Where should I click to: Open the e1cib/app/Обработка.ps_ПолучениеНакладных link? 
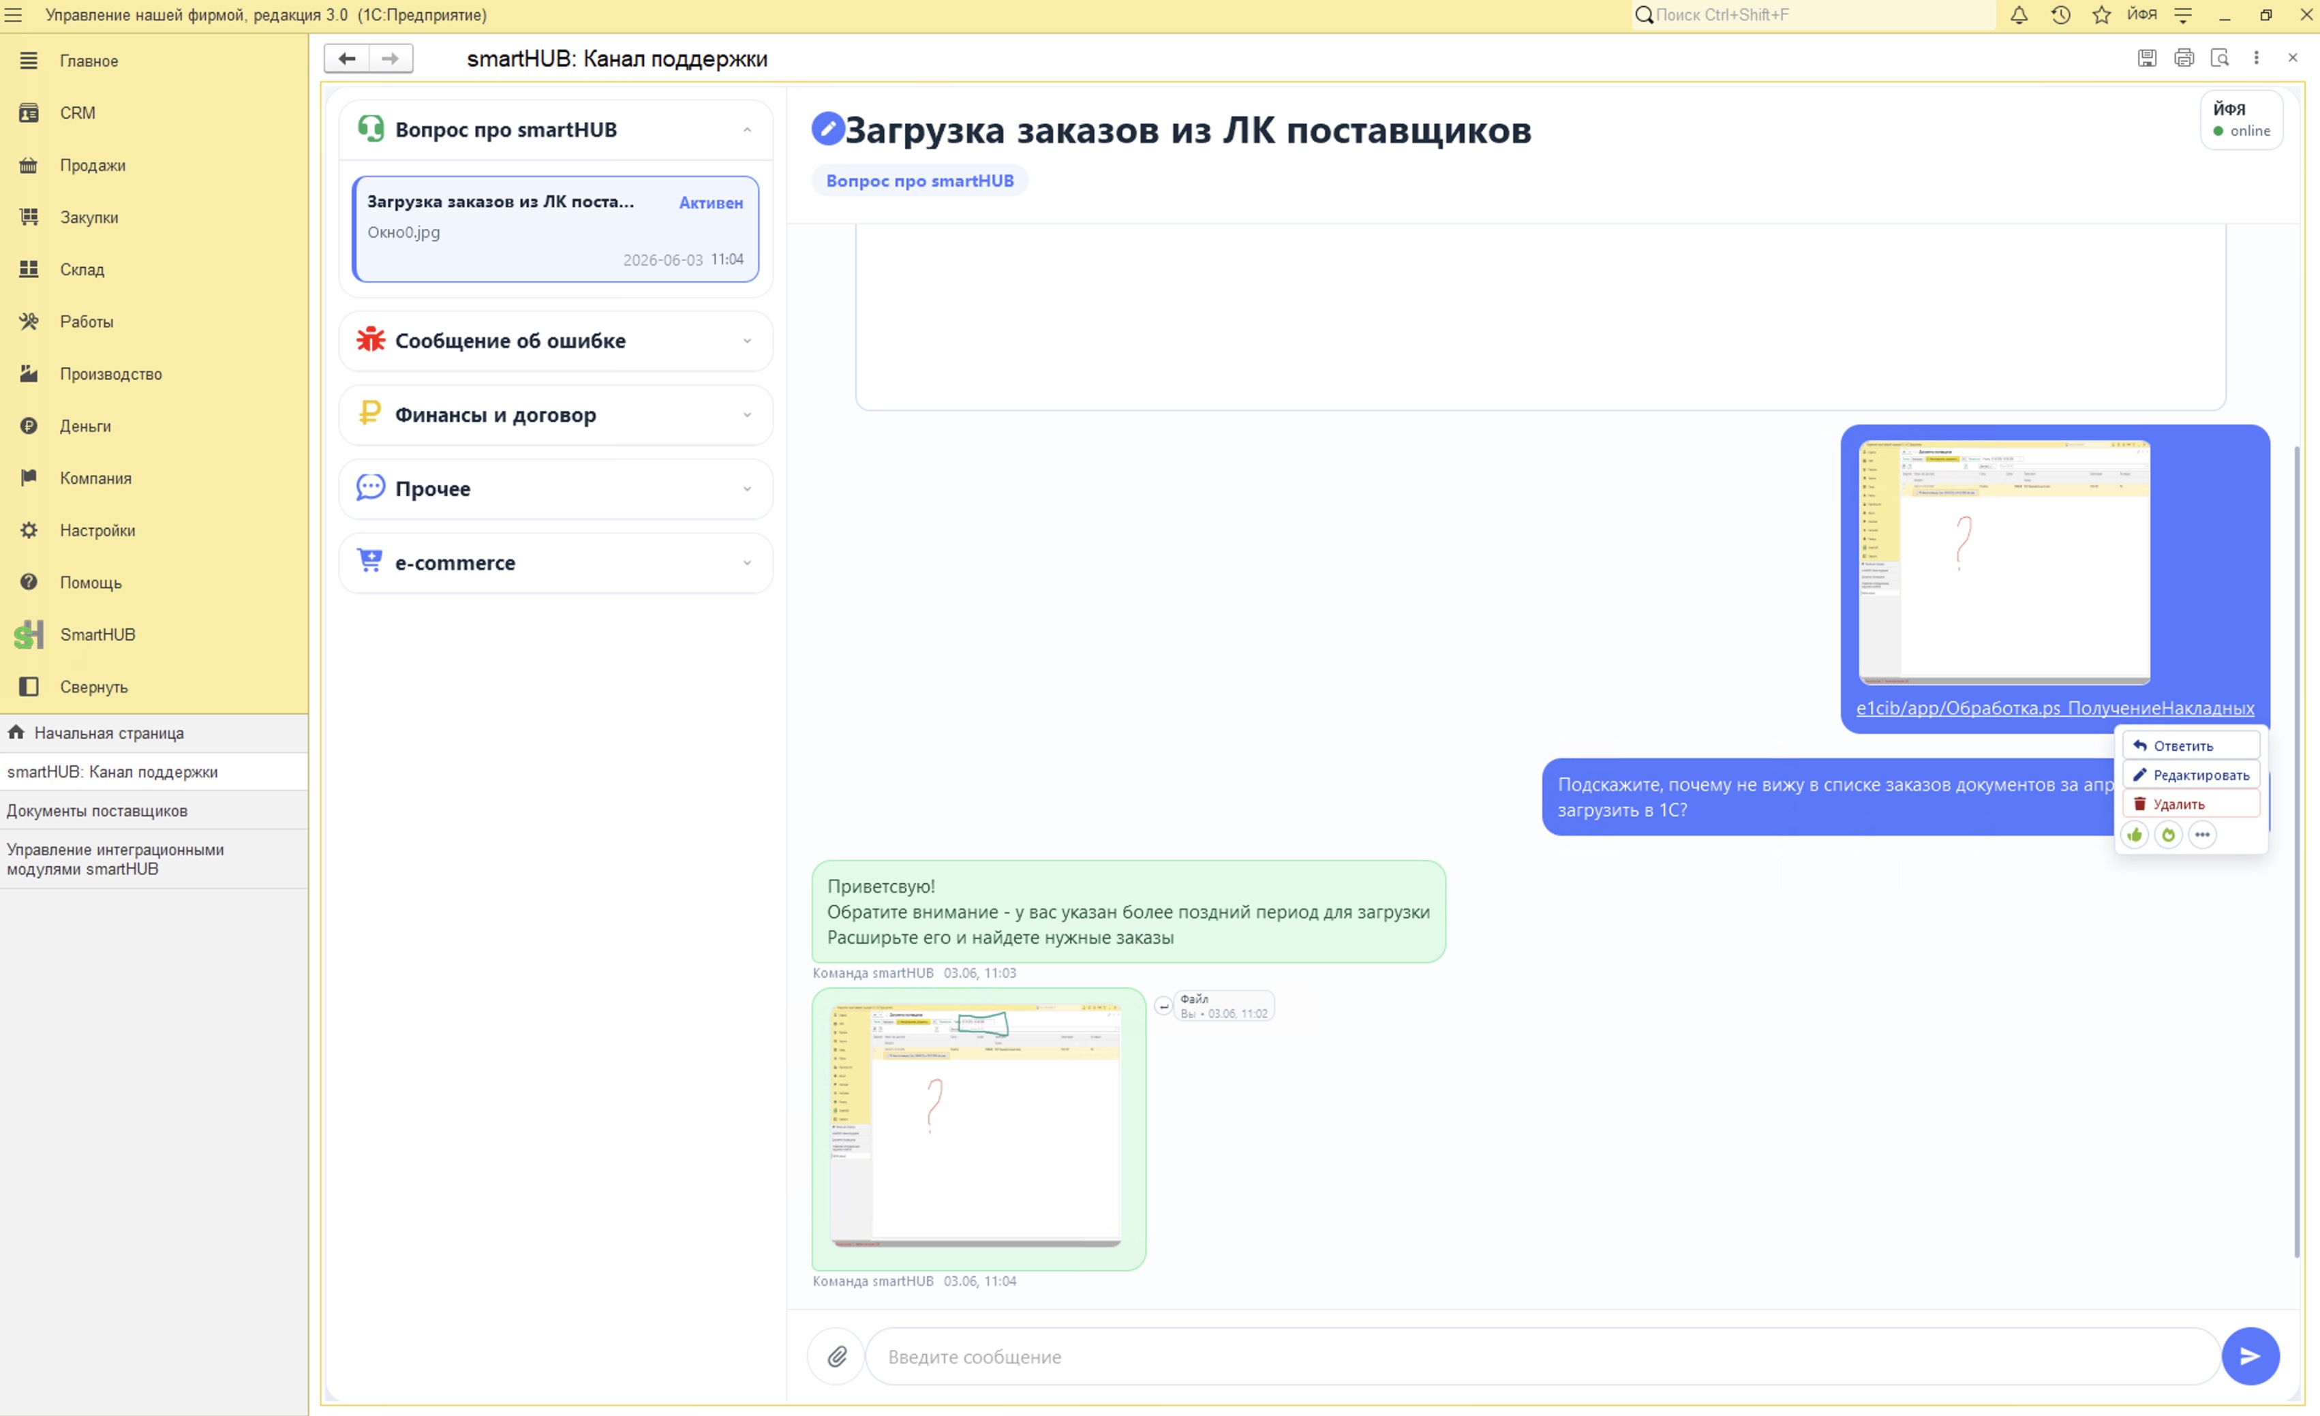click(2056, 708)
